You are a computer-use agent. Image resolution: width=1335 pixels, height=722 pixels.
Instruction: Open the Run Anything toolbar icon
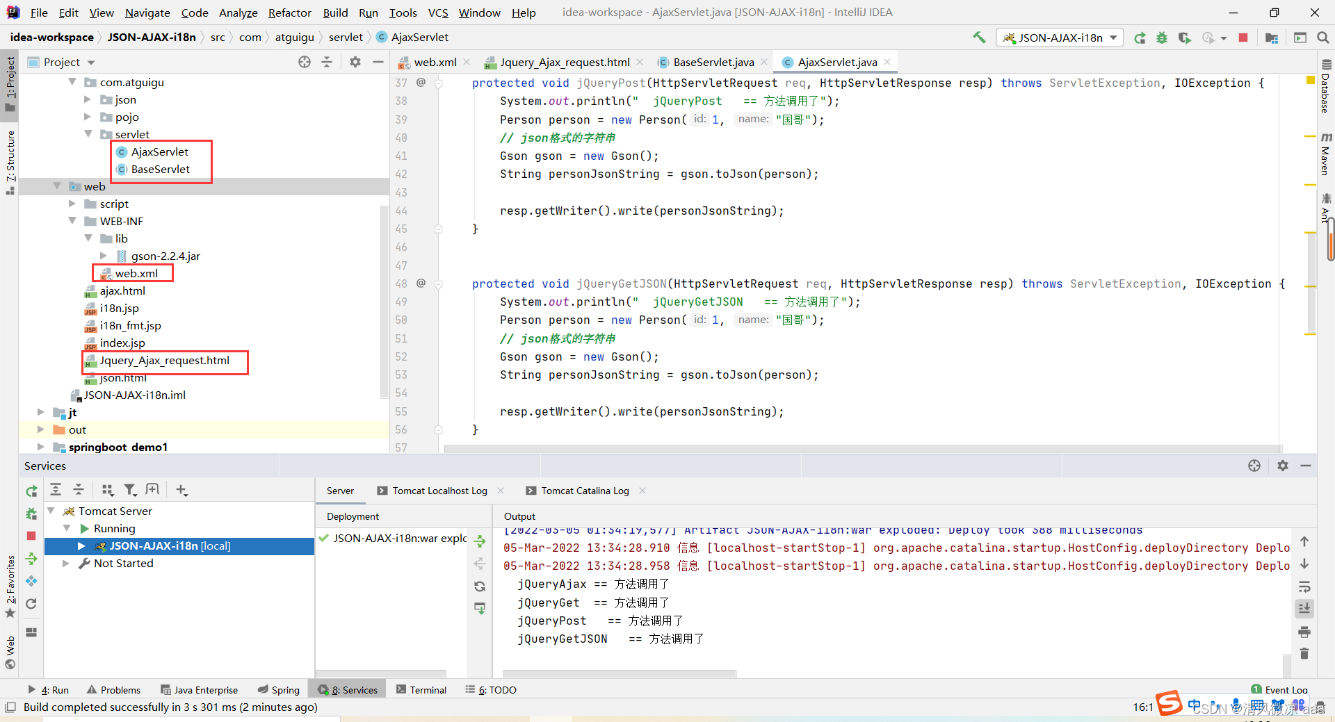click(1300, 38)
